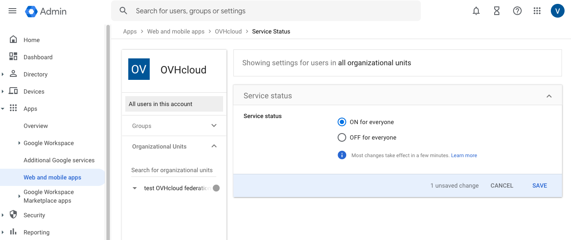Collapse the Organizational Units section
571x240 pixels.
(x=214, y=146)
